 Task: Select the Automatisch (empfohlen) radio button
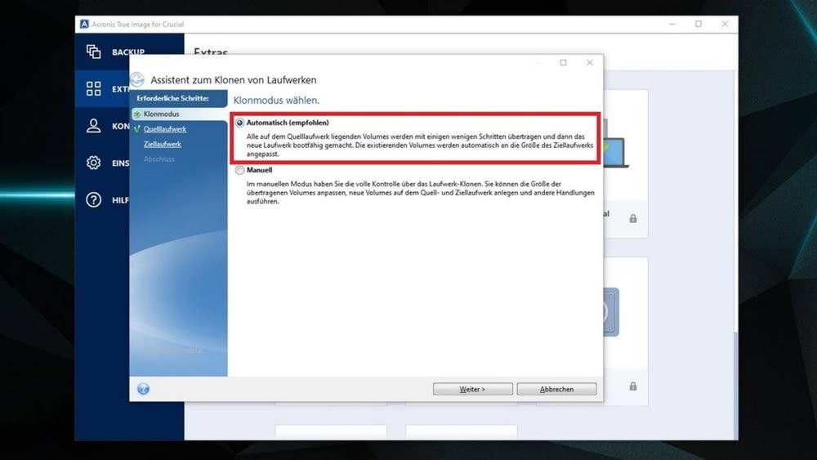tap(239, 123)
